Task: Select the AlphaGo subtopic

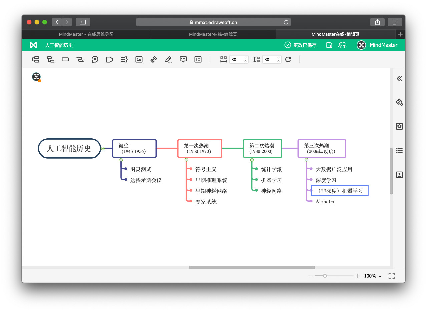Action: tap(326, 202)
